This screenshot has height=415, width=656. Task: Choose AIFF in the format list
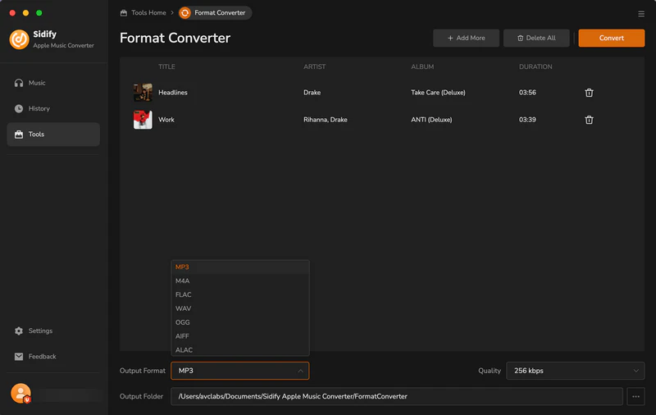(240, 336)
